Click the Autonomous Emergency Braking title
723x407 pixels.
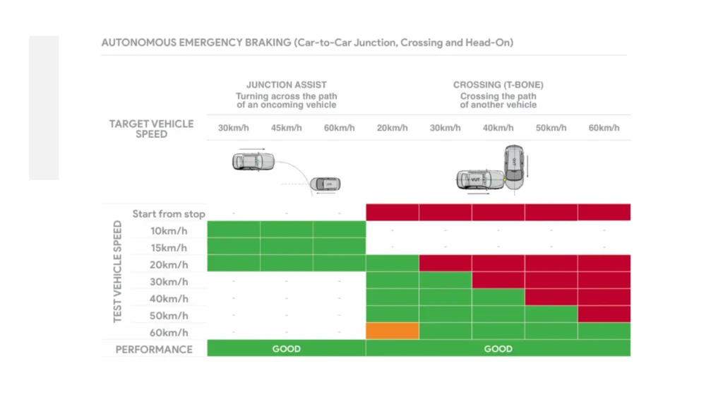307,42
